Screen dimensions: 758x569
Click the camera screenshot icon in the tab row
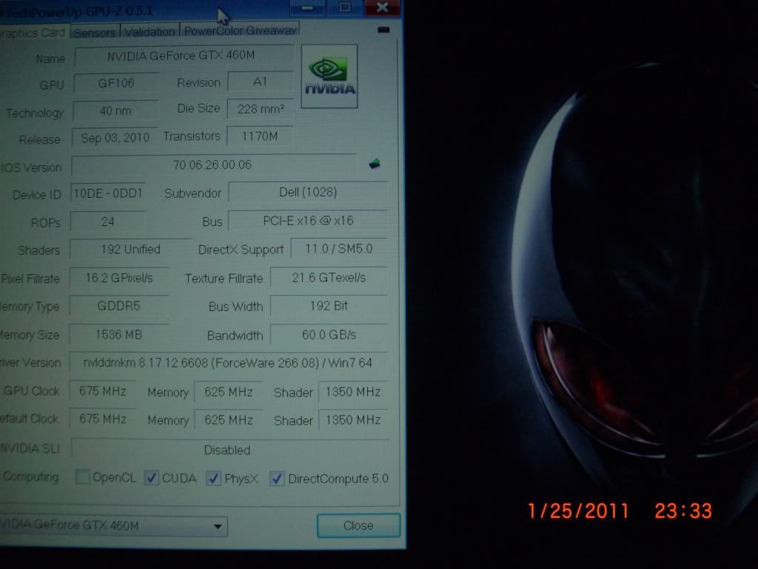coord(383,30)
